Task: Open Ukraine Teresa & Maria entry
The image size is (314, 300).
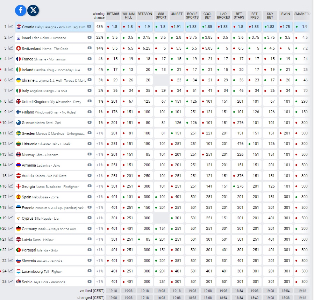Action: click(x=54, y=80)
